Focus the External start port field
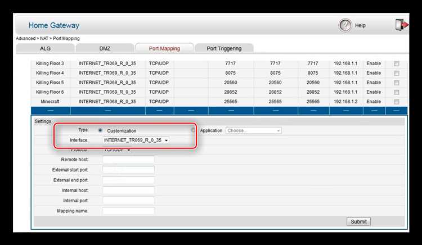 [128, 170]
